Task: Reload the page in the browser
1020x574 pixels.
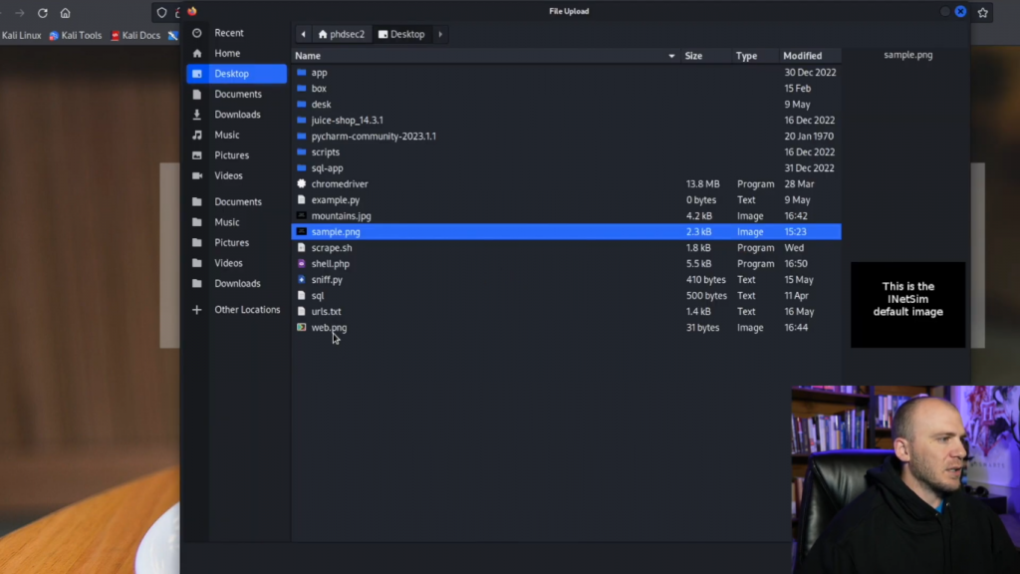Action: click(42, 13)
